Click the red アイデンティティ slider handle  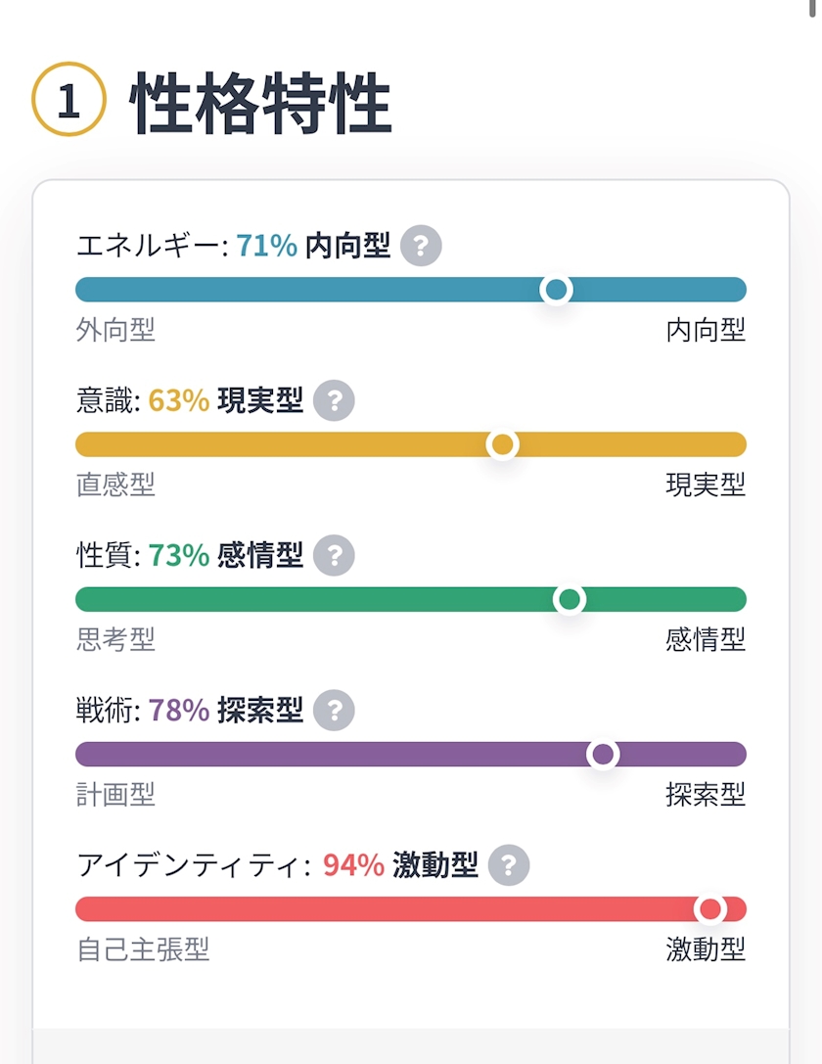pos(710,908)
